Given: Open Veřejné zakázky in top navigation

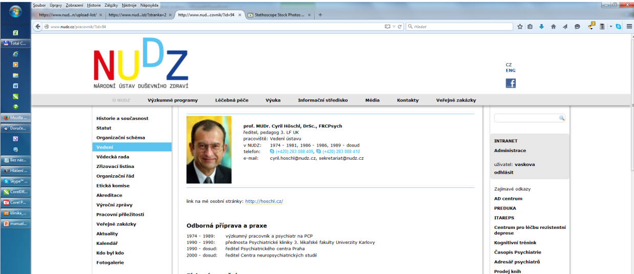Looking at the screenshot, I should point(456,100).
